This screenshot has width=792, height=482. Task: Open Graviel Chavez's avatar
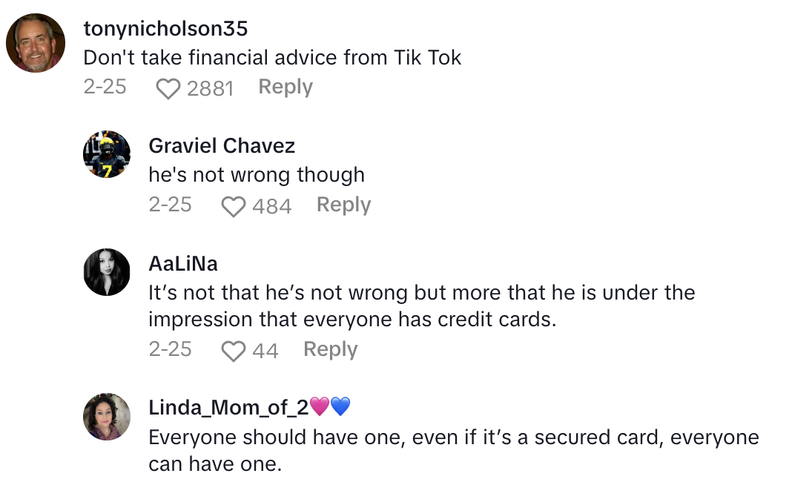click(x=107, y=154)
